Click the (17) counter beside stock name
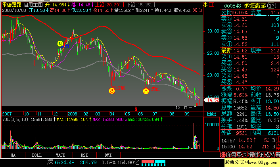Image resolution: width=280 pixels, height=167 pixels. [272, 6]
